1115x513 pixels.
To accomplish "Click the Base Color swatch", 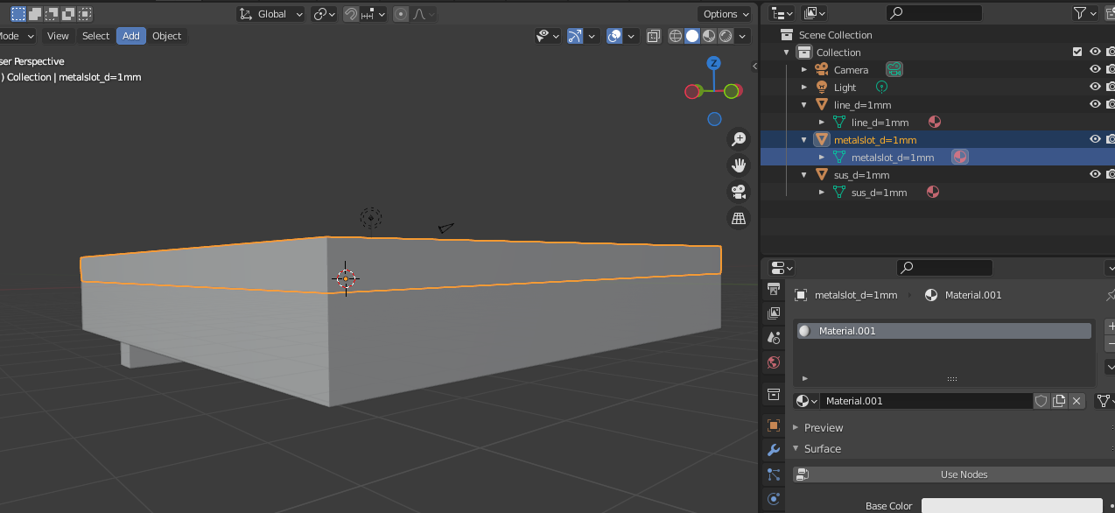I will pos(1012,506).
